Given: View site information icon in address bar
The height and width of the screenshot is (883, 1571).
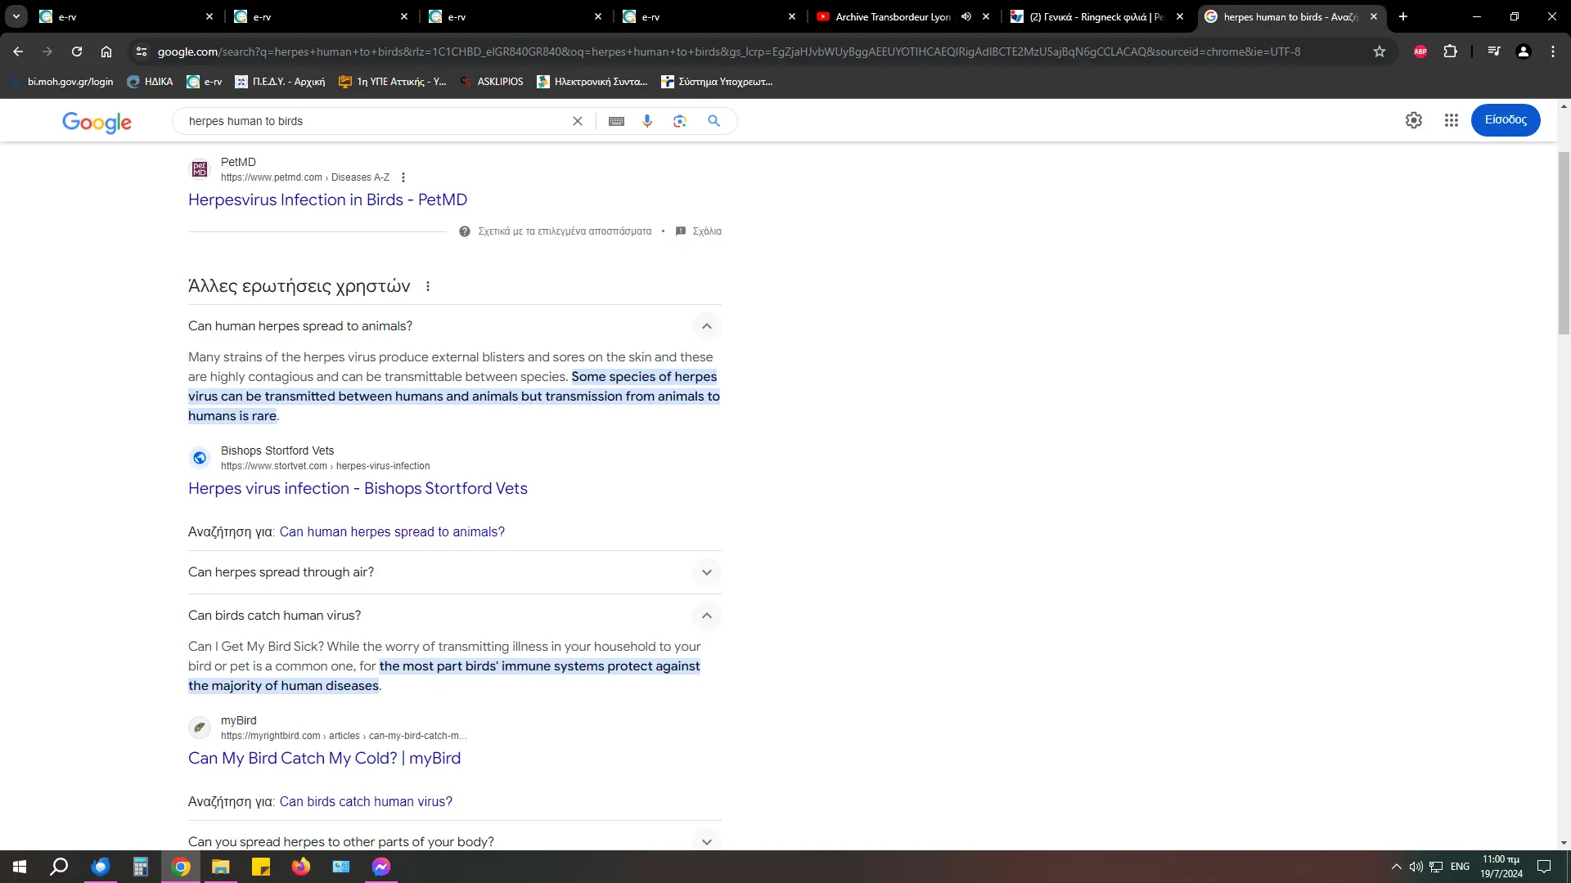Looking at the screenshot, I should pos(142,52).
